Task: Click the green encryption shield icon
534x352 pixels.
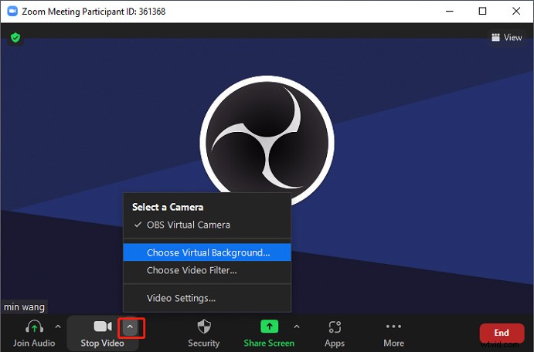Action: pyautogui.click(x=15, y=37)
